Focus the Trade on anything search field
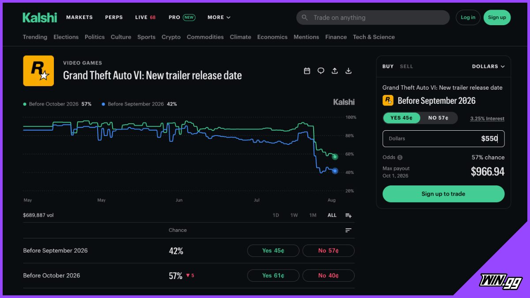This screenshot has height=298, width=530. [x=373, y=18]
